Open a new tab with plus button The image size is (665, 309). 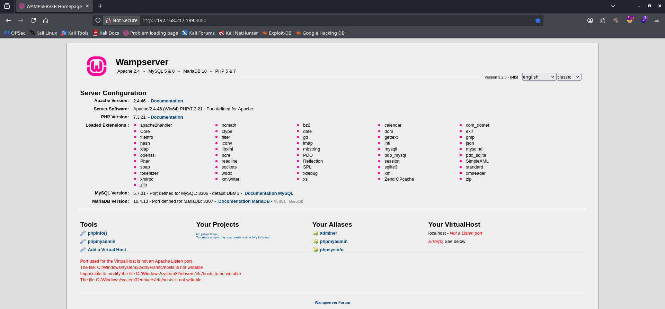(100, 6)
